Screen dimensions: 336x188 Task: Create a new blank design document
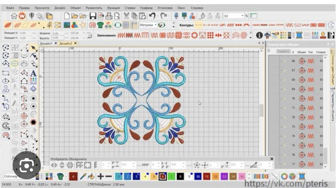67,16
